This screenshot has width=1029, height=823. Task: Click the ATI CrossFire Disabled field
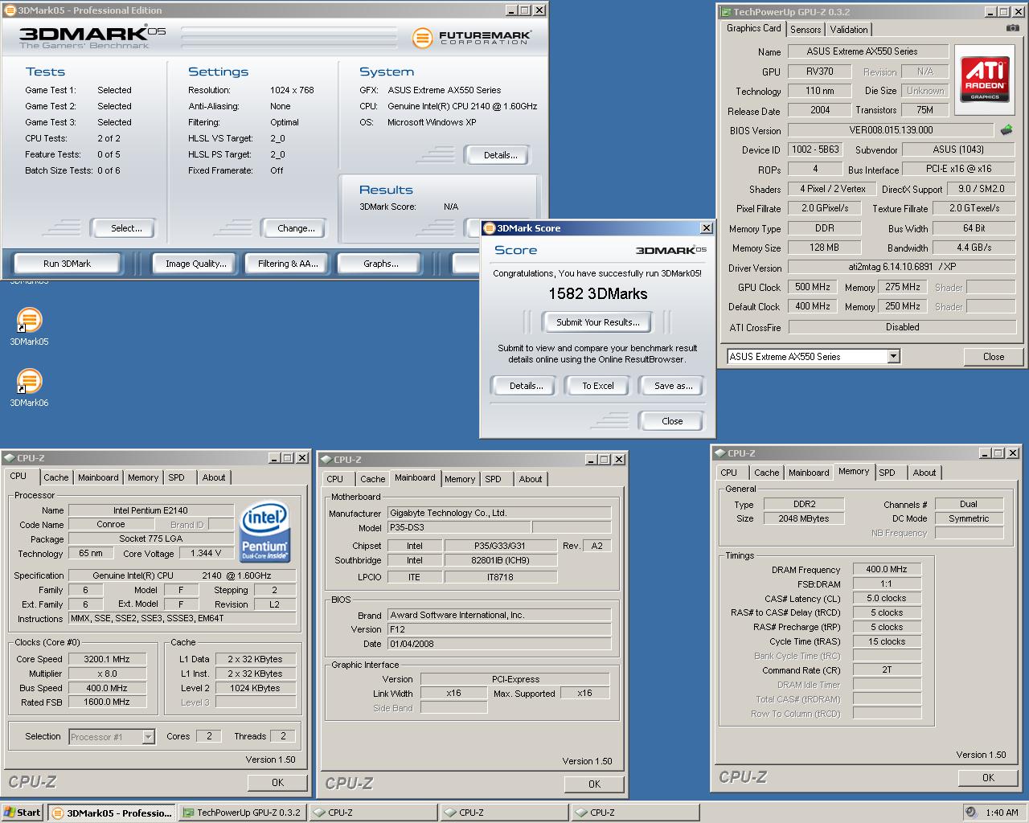[902, 327]
